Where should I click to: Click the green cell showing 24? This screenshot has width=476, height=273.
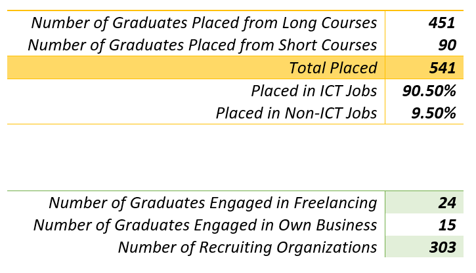click(446, 203)
